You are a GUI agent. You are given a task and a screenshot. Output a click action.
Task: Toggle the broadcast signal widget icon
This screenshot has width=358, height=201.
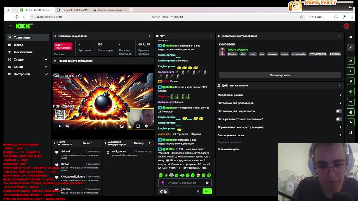(351, 102)
